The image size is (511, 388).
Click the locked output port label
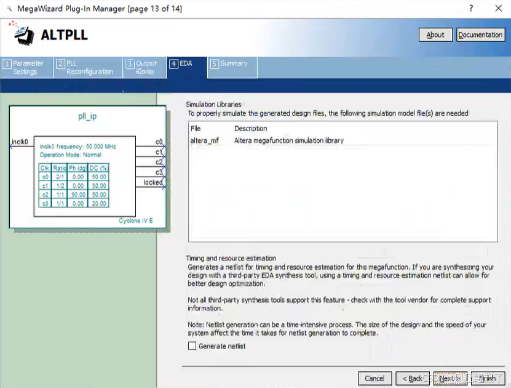click(x=153, y=182)
